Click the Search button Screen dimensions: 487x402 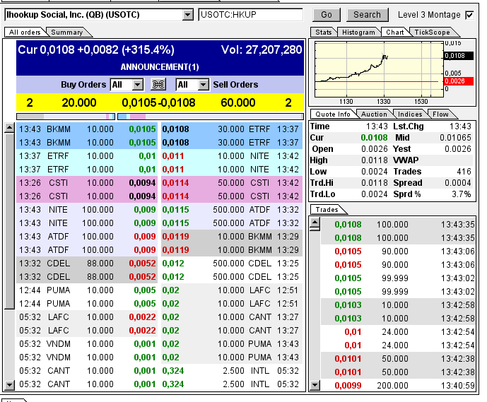367,15
